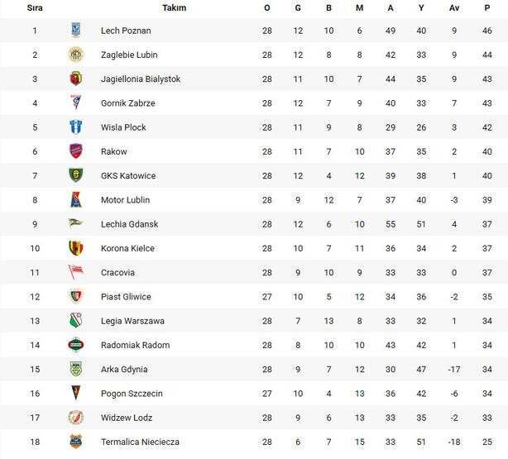
Task: Click the Motor Lublin club crest
Action: (x=76, y=200)
